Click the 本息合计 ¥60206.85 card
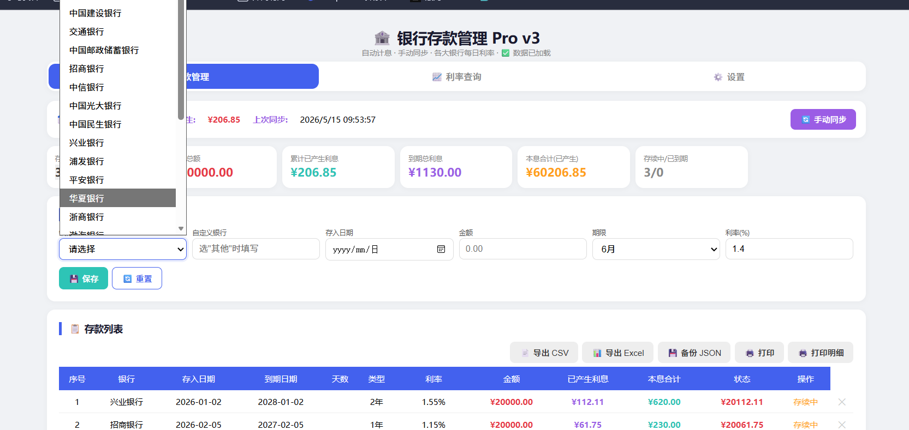 [574, 167]
